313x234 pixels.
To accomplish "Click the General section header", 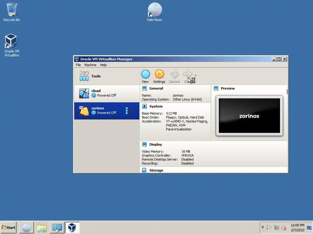I will [156, 88].
